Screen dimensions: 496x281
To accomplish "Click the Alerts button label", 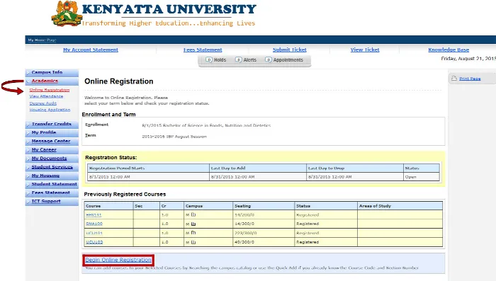I will point(250,59).
